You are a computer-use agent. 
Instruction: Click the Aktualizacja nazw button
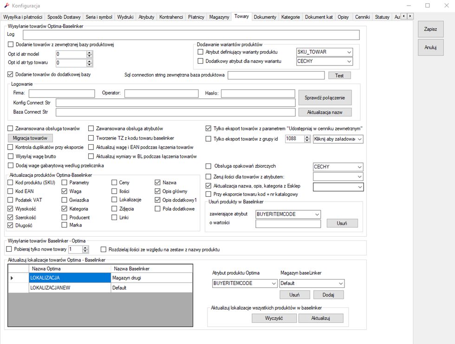pos(325,112)
